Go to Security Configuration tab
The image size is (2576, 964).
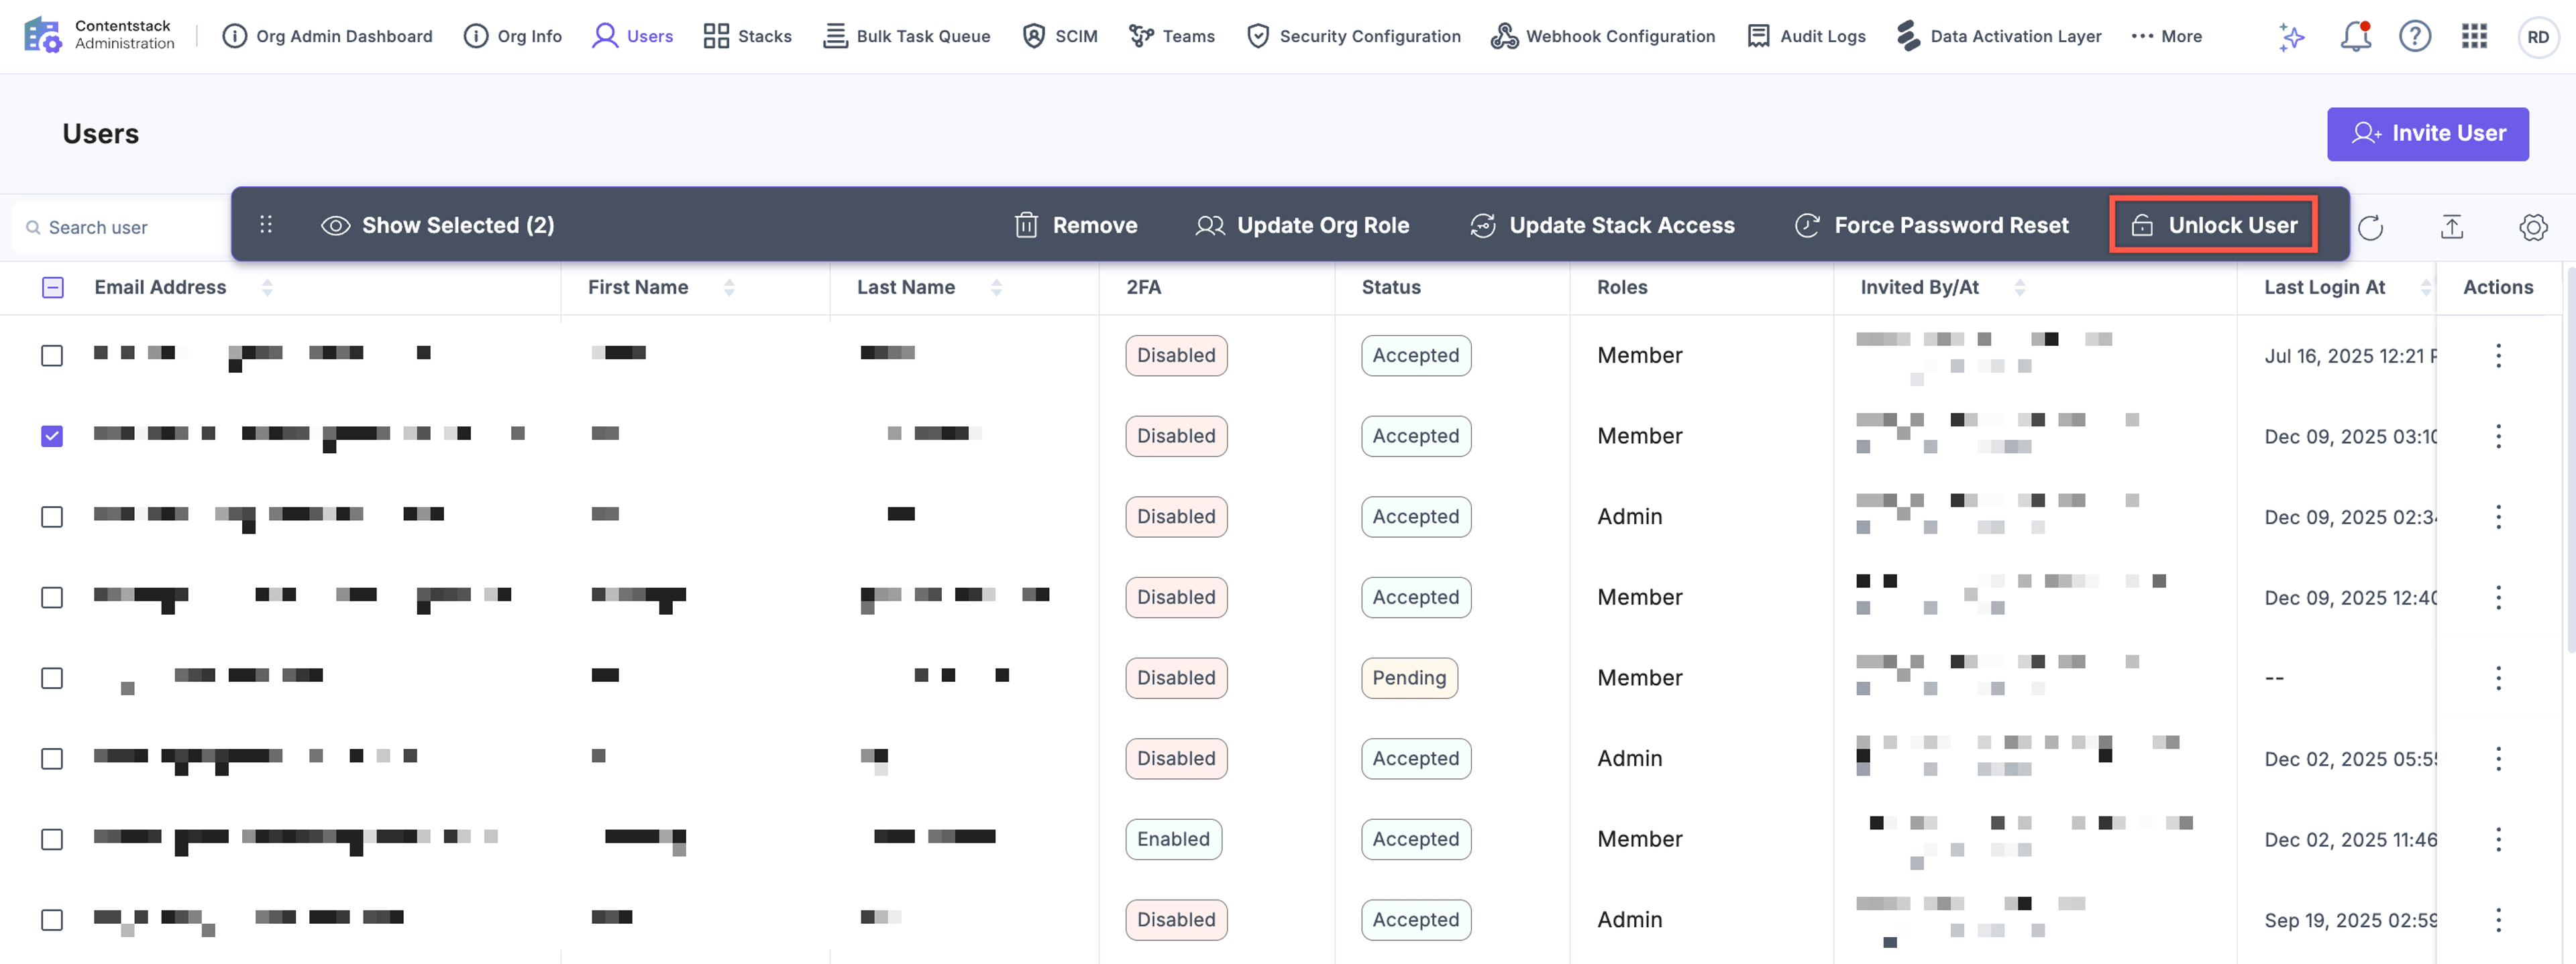[1354, 36]
